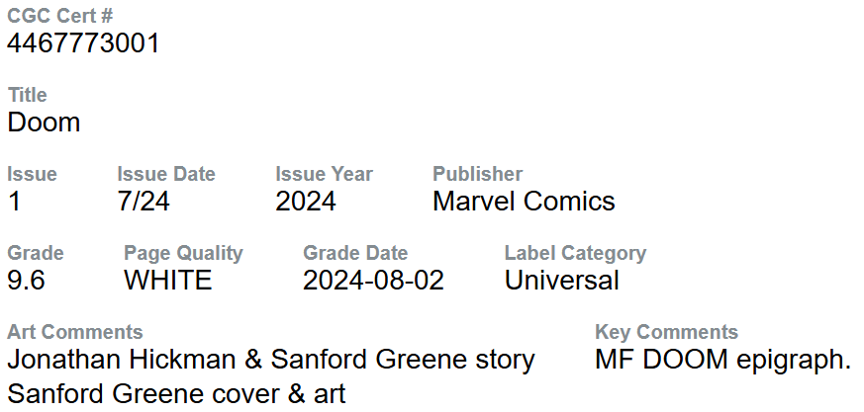
Task: Click the Universal label category value
Action: pos(561,281)
